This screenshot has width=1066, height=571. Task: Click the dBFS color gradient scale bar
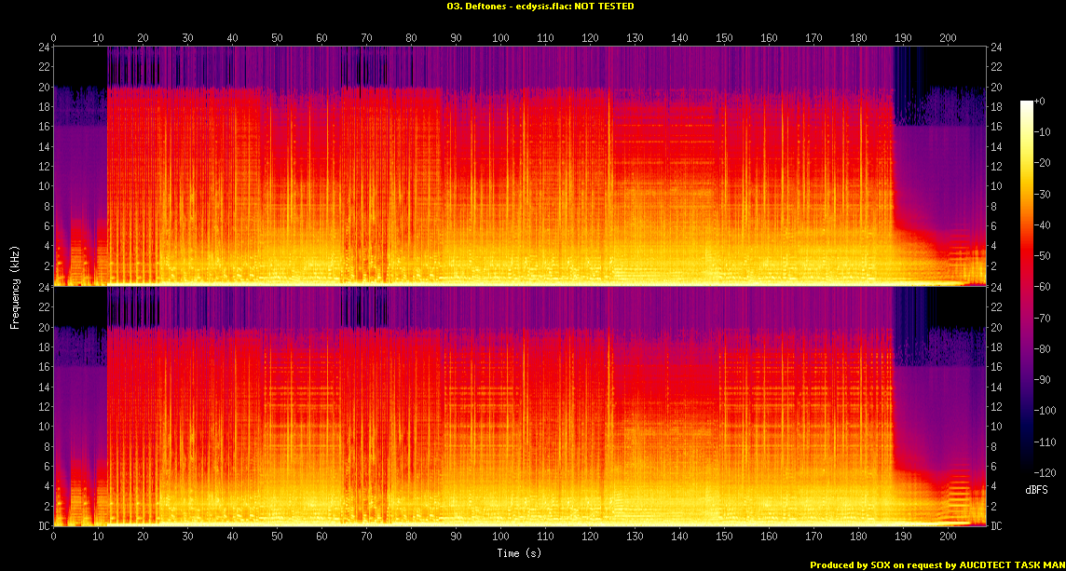[1027, 286]
